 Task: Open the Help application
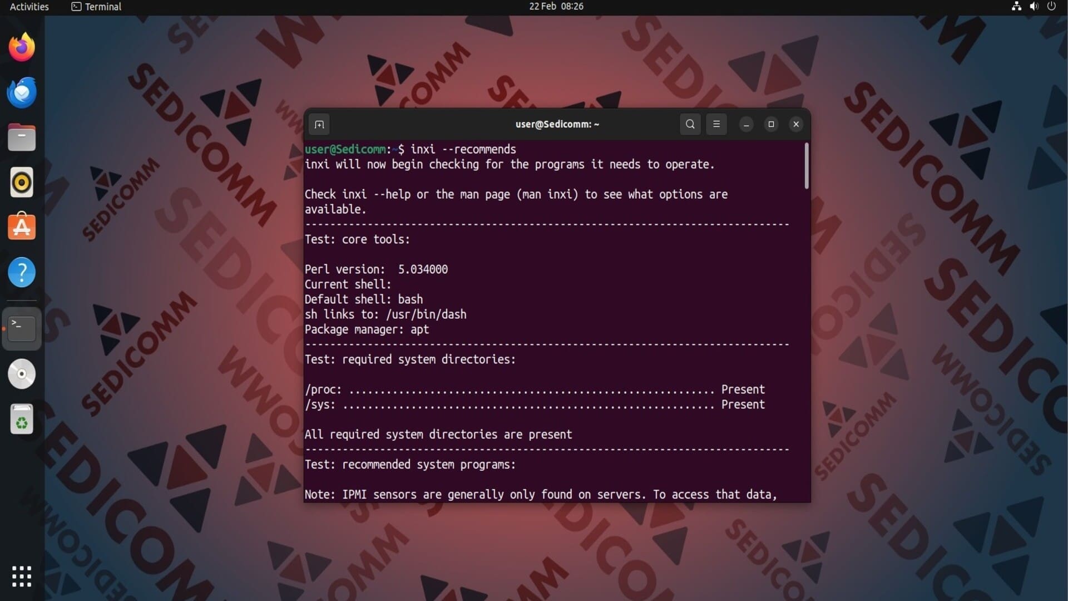click(x=22, y=273)
